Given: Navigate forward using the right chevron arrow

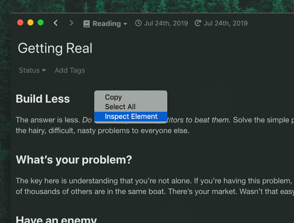Looking at the screenshot, I should click(71, 23).
